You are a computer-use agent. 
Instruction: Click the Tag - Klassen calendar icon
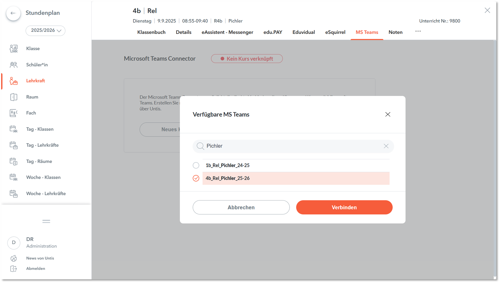point(14,129)
